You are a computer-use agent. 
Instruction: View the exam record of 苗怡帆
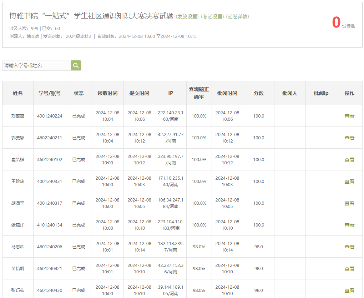click(x=349, y=269)
